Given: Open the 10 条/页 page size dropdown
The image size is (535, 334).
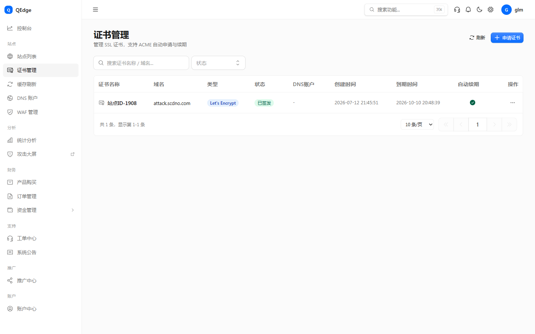Looking at the screenshot, I should [417, 125].
